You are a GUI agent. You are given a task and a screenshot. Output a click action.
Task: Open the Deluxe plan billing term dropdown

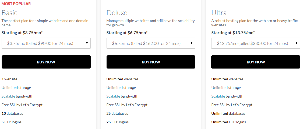(x=151, y=43)
